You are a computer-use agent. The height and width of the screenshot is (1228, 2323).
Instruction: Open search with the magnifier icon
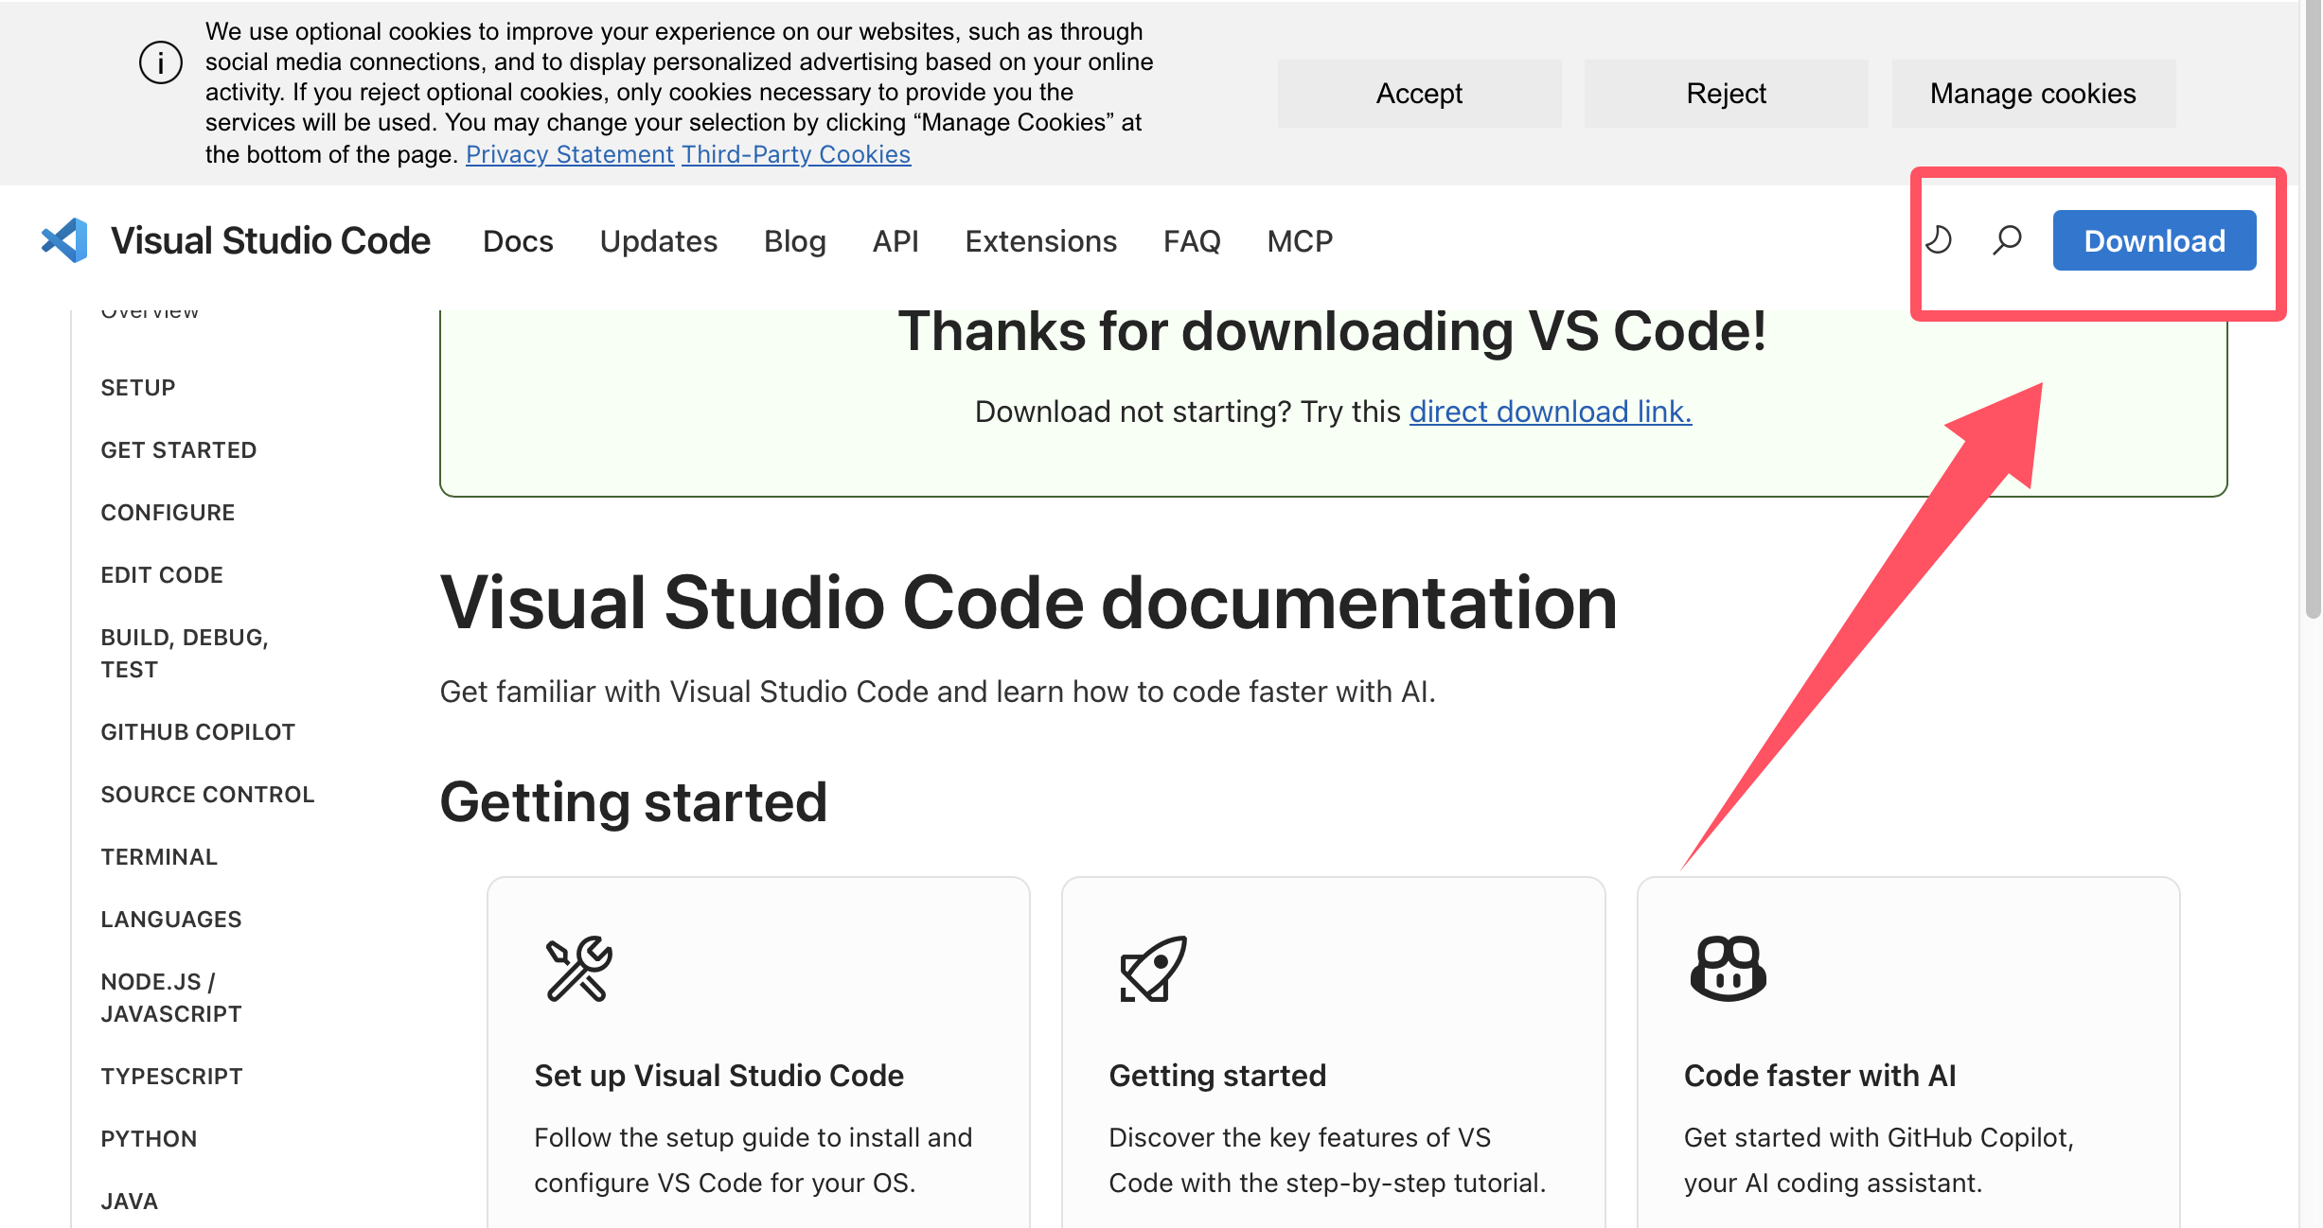pyautogui.click(x=2007, y=240)
